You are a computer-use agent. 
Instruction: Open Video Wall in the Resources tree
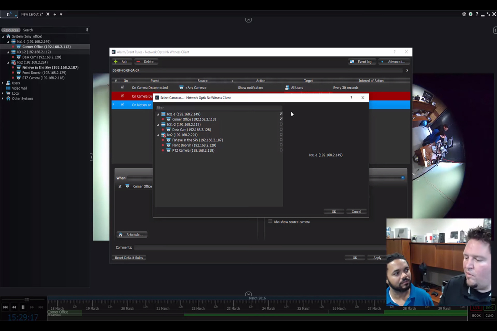pos(19,88)
